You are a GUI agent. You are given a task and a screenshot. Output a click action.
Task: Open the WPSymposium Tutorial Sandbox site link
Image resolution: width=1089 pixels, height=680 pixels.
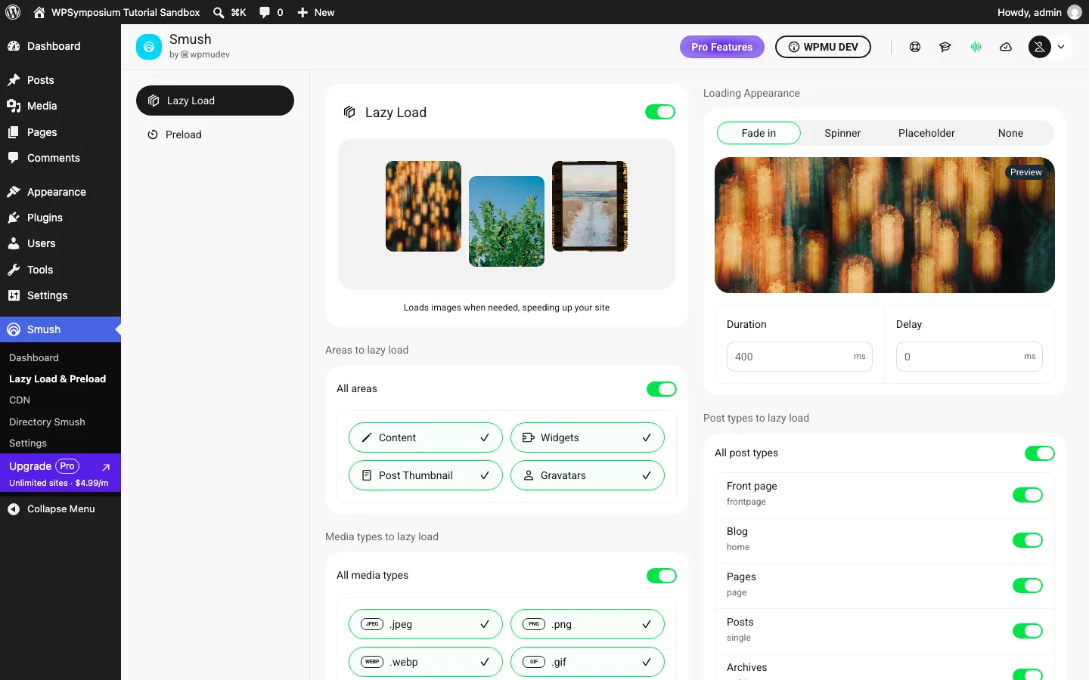click(x=117, y=12)
